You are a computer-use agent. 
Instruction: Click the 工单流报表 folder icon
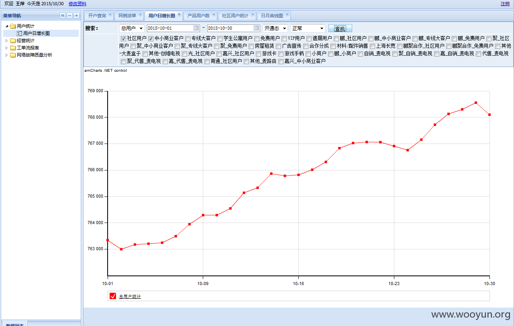[13, 48]
